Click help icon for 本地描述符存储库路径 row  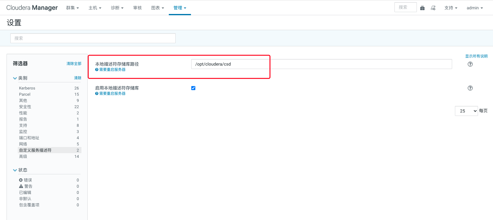coord(470,64)
